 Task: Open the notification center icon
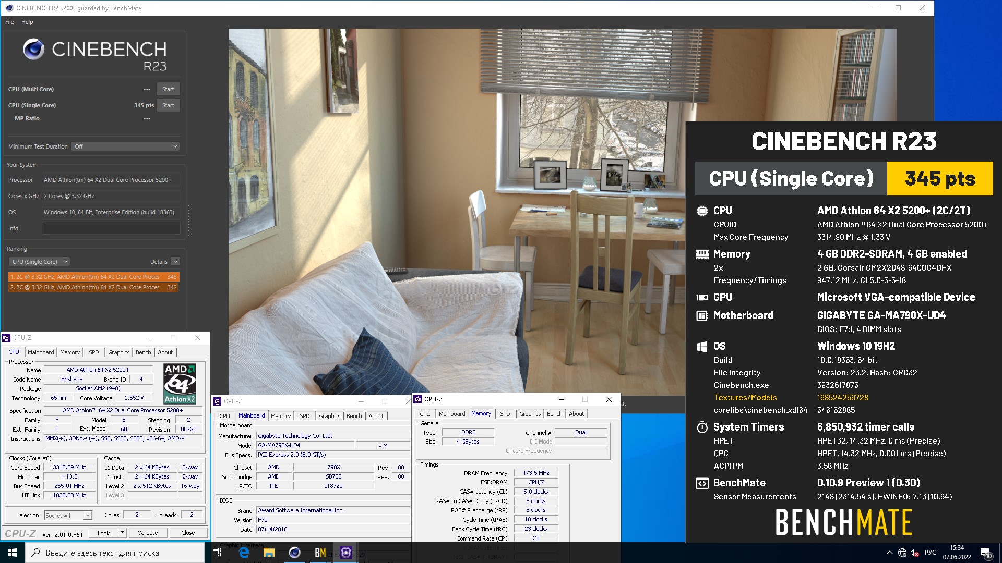[x=986, y=553]
